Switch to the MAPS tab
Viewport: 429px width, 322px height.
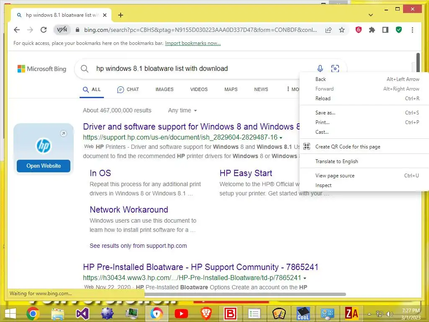(231, 90)
